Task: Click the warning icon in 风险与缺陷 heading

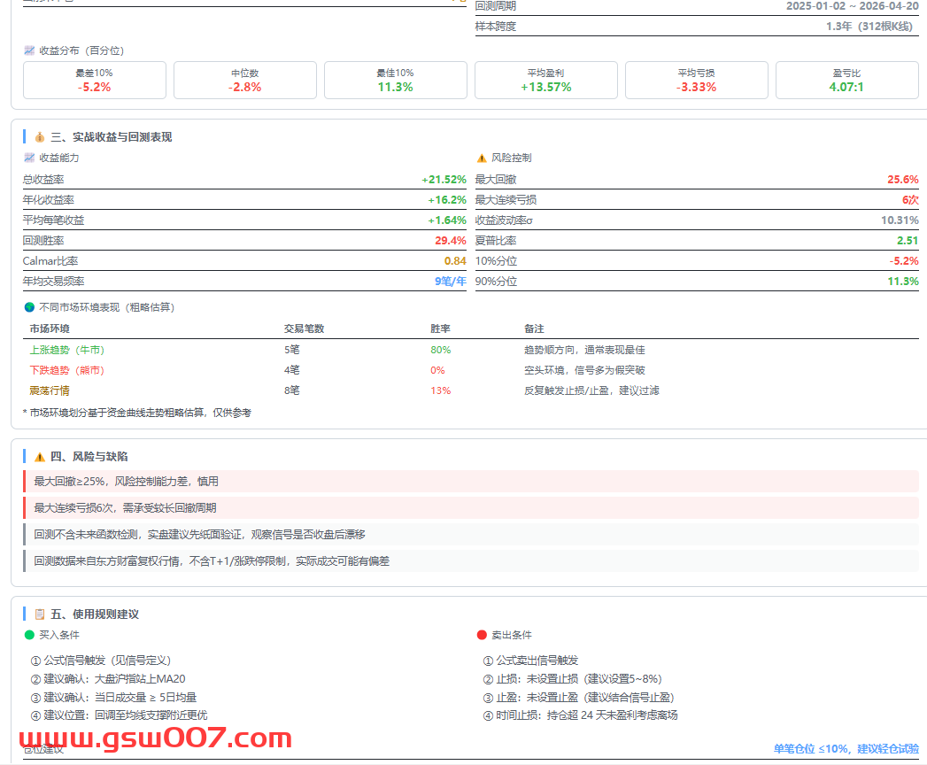Action: pyautogui.click(x=39, y=457)
